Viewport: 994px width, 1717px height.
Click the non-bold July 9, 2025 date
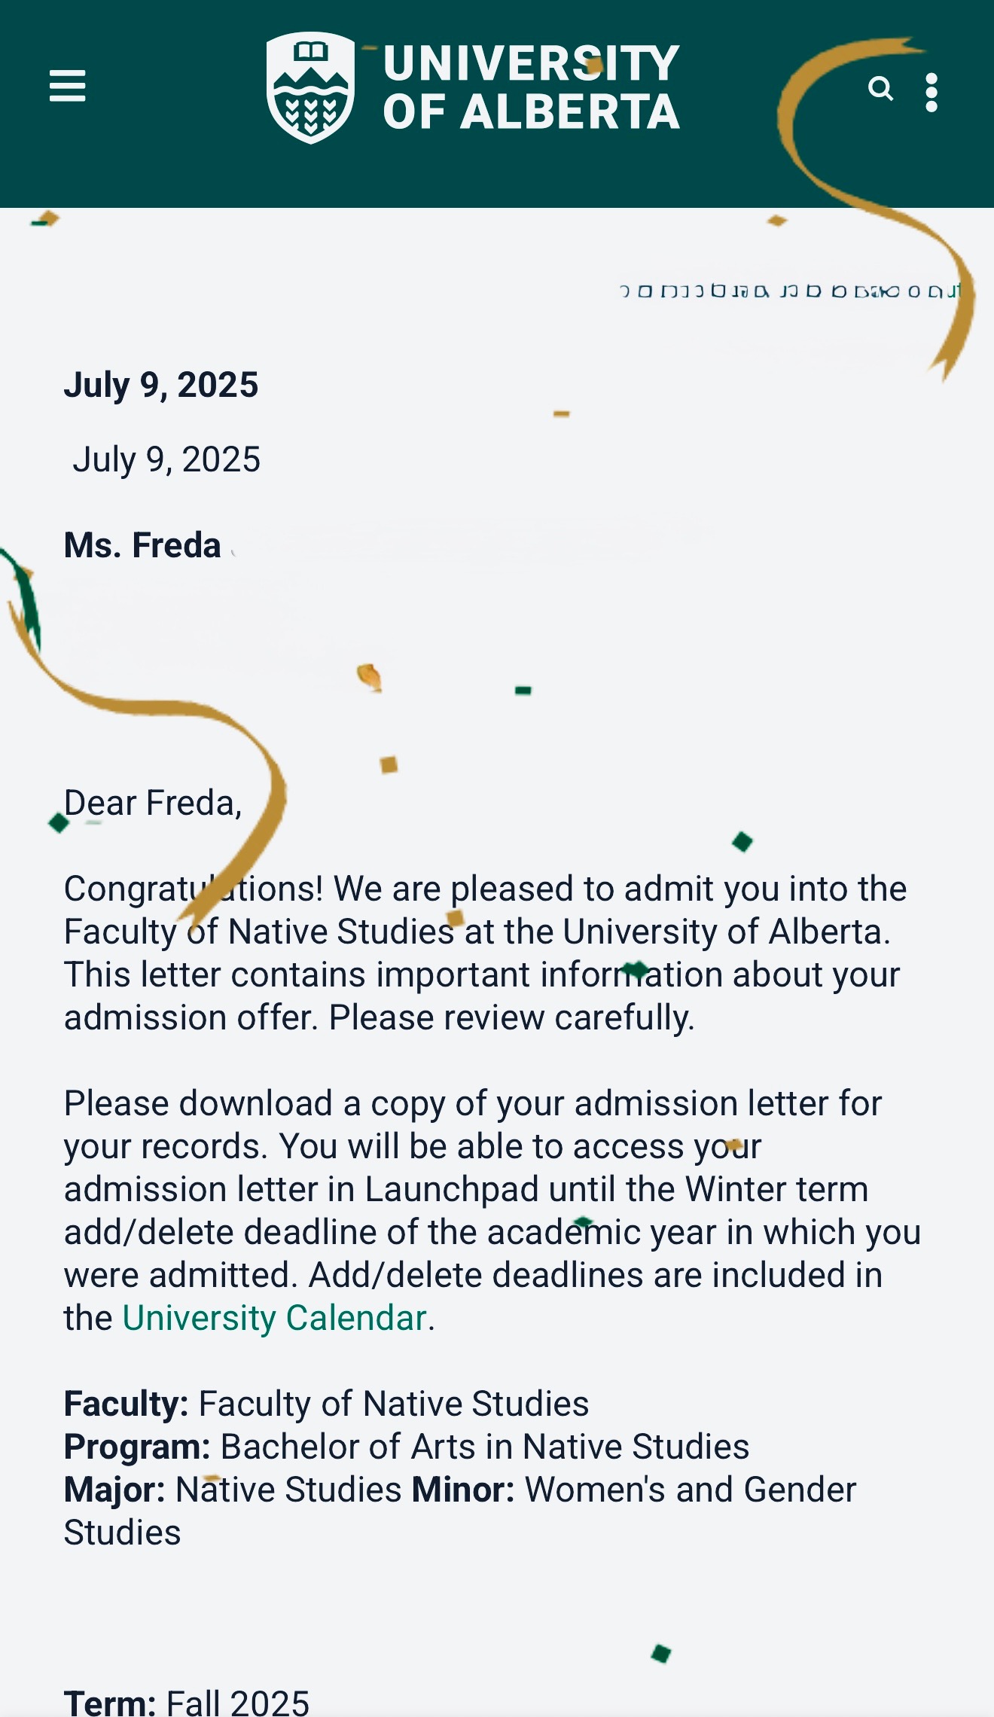point(166,459)
